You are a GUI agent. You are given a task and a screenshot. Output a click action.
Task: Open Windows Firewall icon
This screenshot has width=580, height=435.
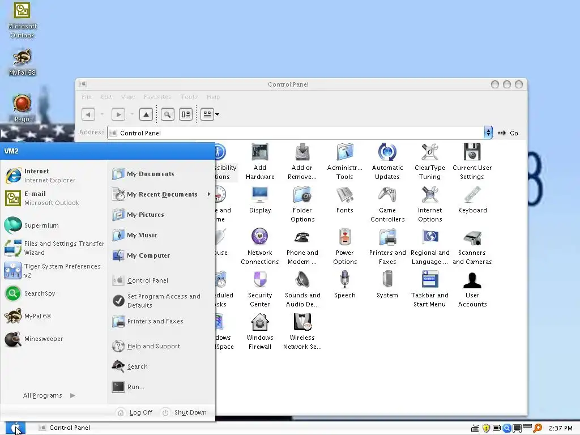pos(259,332)
